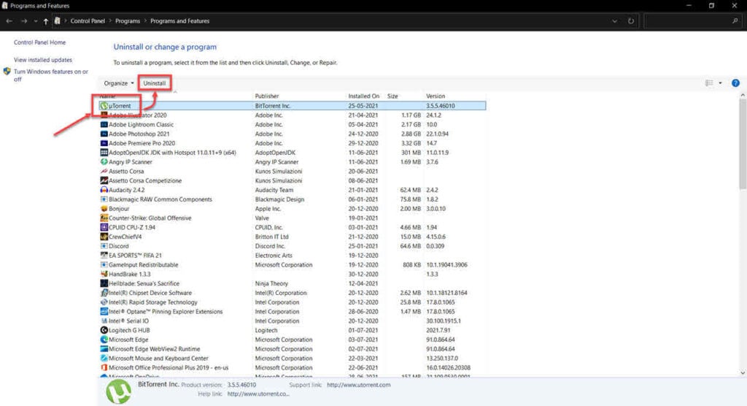Select Assetto Corsa Competizione icon
Screen dimensions: 747x406
[x=104, y=181]
